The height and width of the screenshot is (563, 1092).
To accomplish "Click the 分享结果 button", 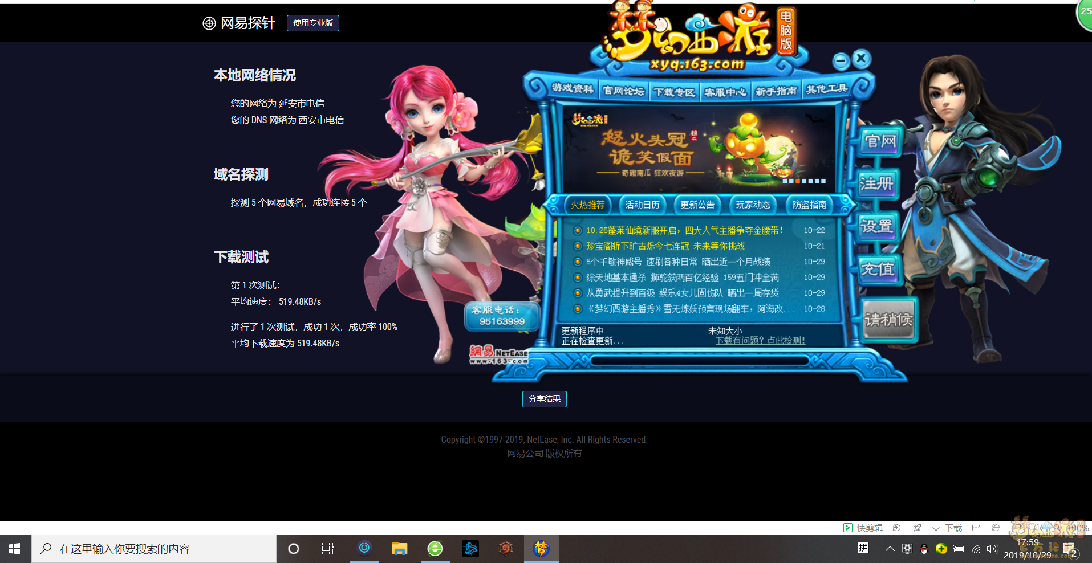I will pos(544,399).
